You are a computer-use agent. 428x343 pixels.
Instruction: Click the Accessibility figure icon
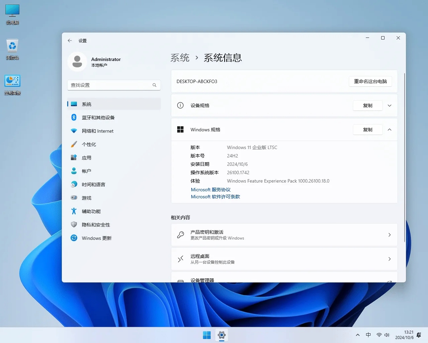[x=74, y=211]
